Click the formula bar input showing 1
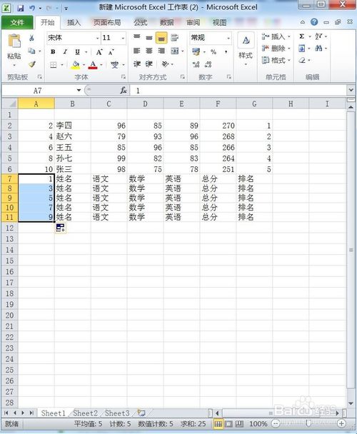Image resolution: width=357 pixels, height=434 pixels. 238,91
